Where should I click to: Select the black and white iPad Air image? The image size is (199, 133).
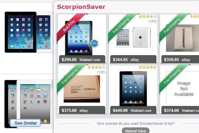(x=29, y=32)
